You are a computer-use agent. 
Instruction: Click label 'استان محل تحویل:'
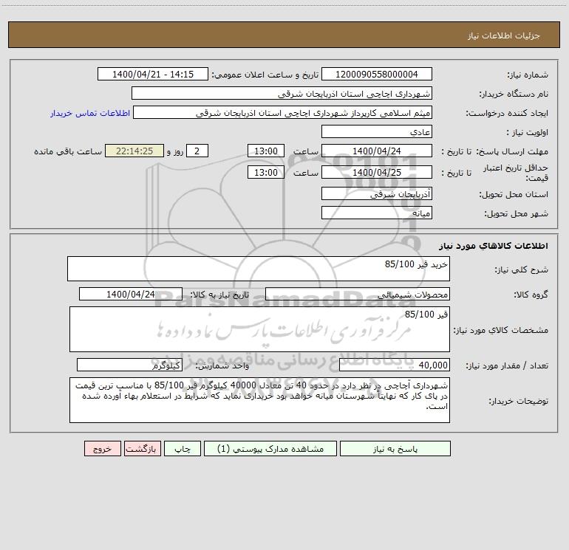(x=514, y=194)
